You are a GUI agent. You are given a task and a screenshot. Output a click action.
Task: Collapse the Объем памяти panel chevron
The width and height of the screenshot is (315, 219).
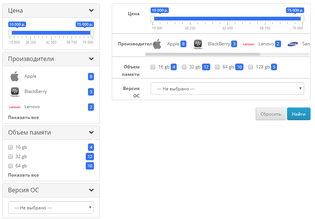91,132
